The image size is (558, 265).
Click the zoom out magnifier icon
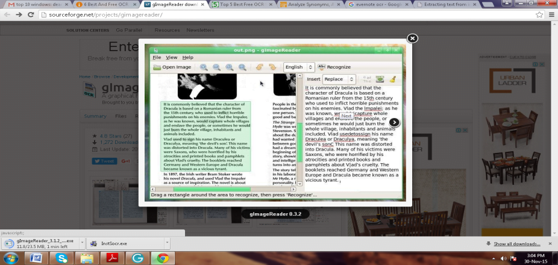[216, 67]
